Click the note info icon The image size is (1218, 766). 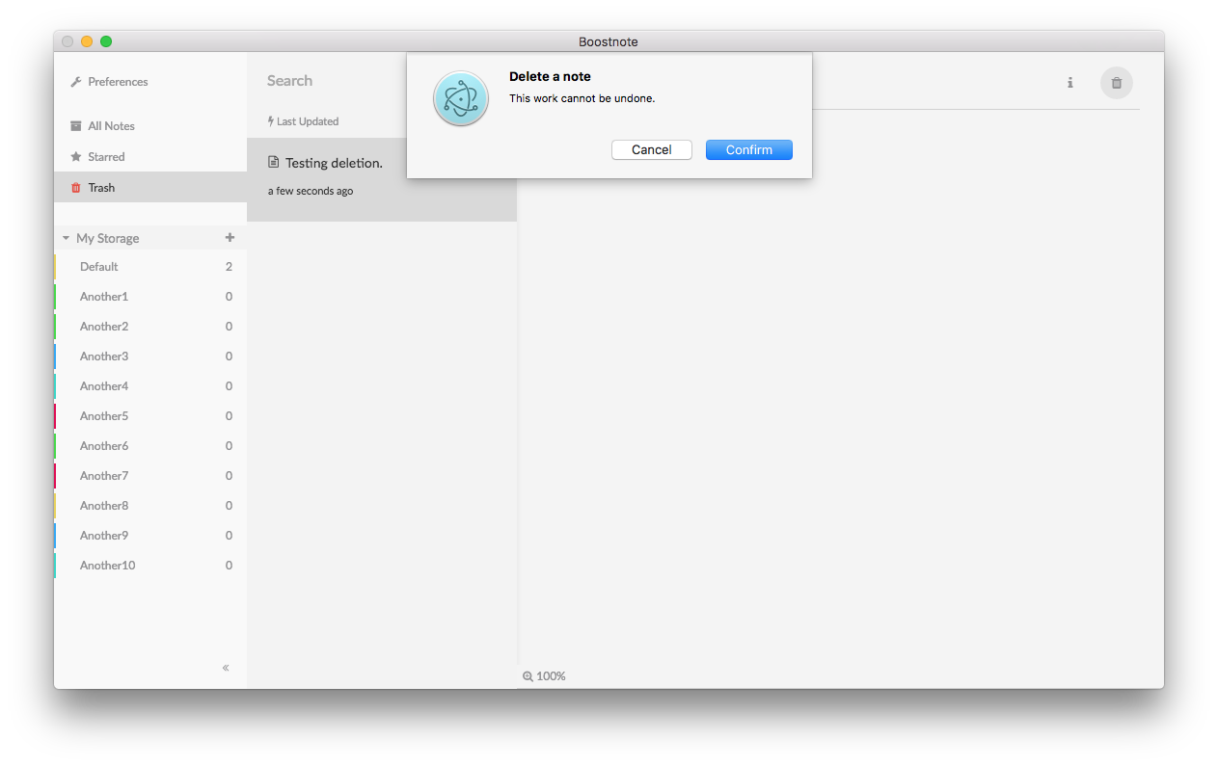(x=1069, y=83)
